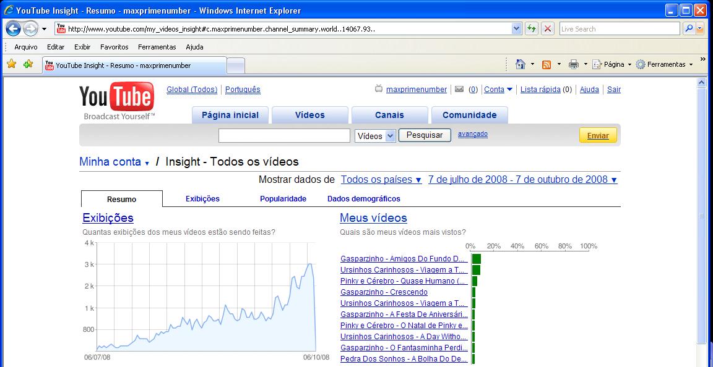Click the Home house icon in the toolbar

(x=521, y=64)
